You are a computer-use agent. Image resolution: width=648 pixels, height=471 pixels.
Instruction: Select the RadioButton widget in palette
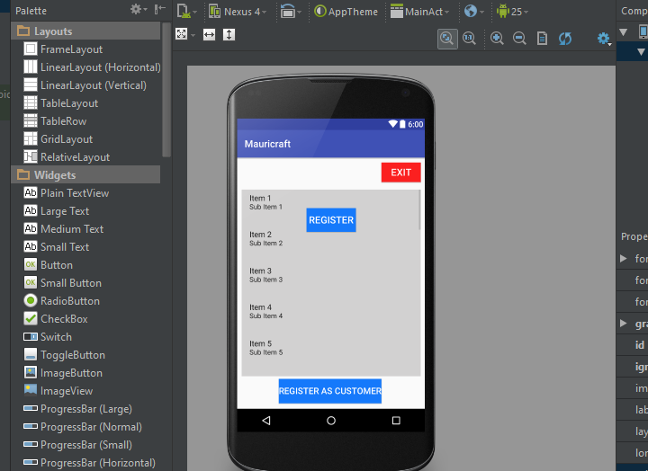69,301
